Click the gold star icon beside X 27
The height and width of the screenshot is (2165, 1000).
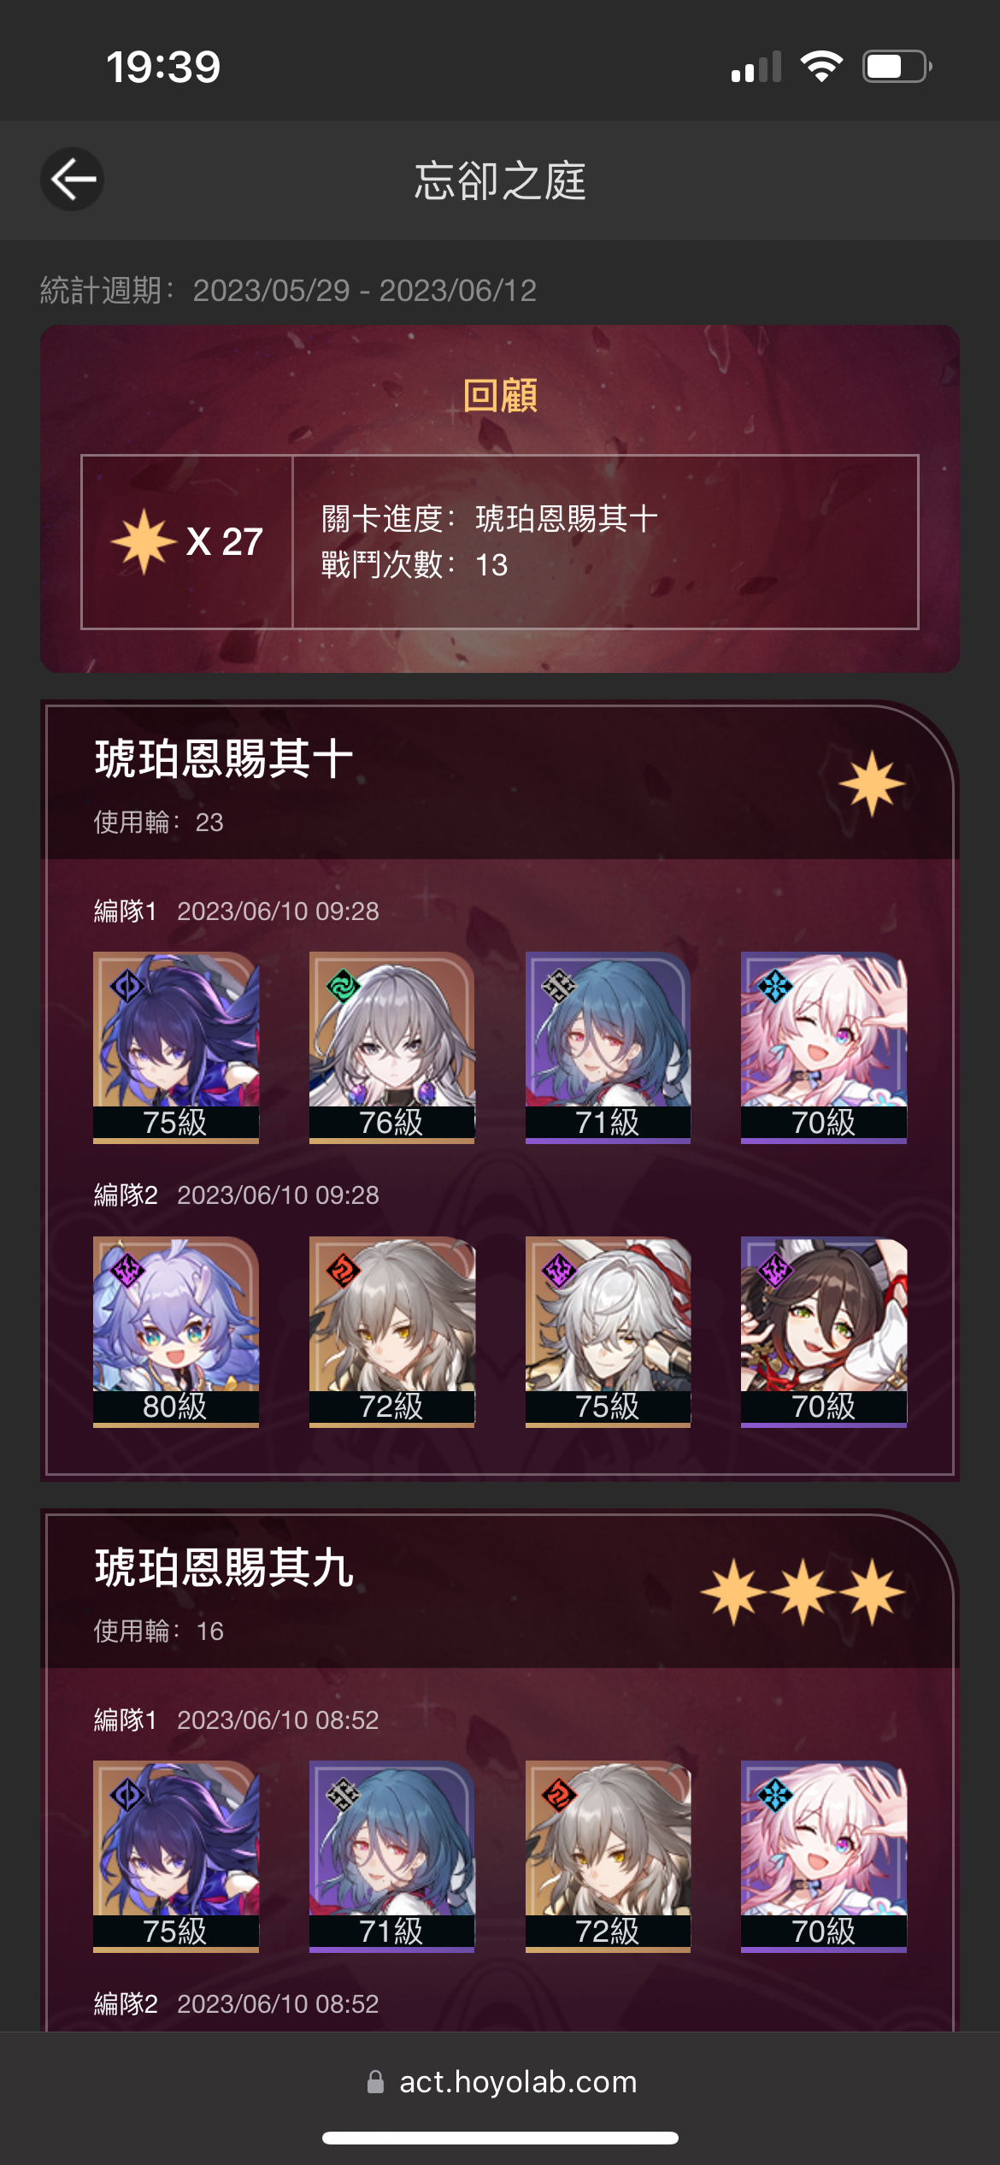[144, 541]
